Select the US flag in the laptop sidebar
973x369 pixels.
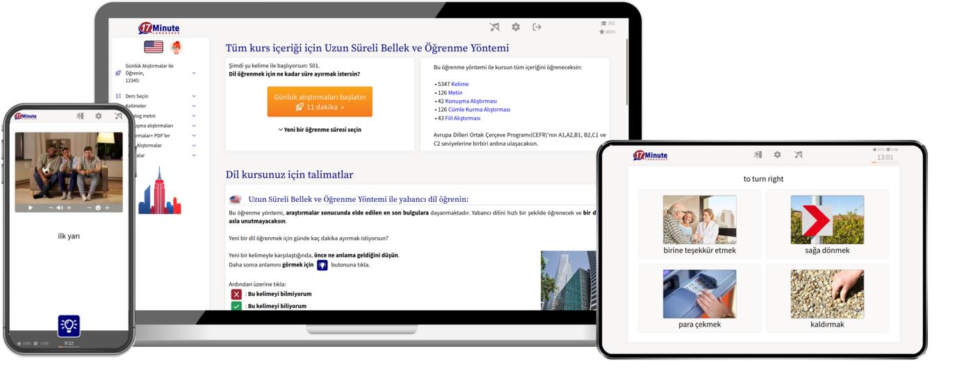(x=154, y=47)
